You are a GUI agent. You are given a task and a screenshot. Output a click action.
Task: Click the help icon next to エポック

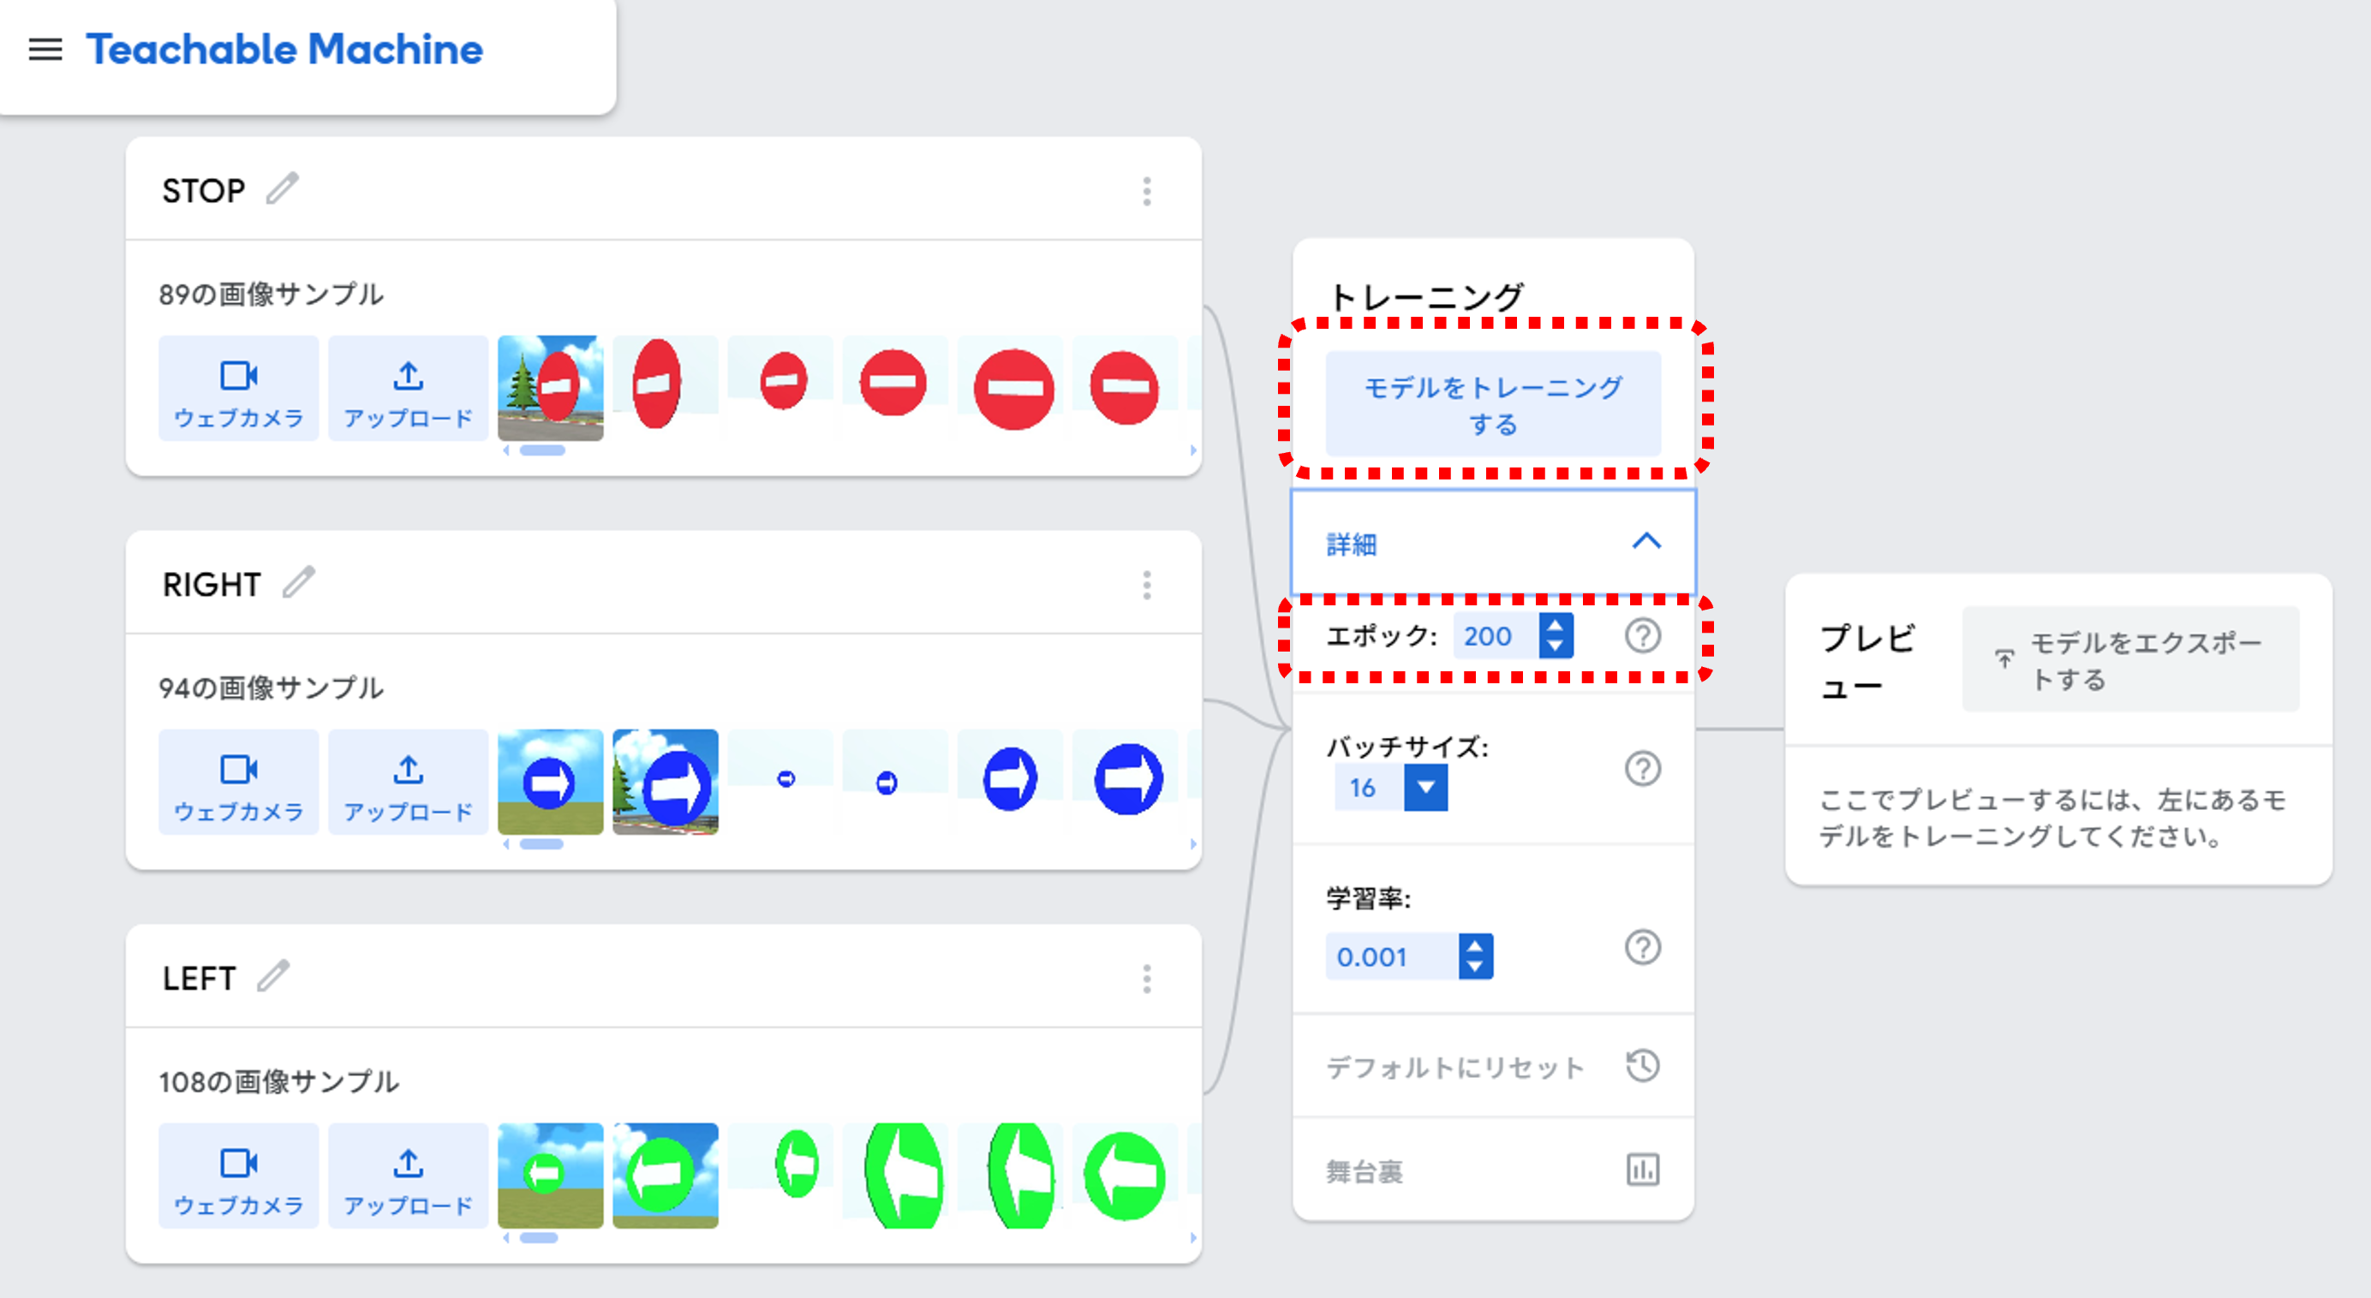[x=1642, y=635]
